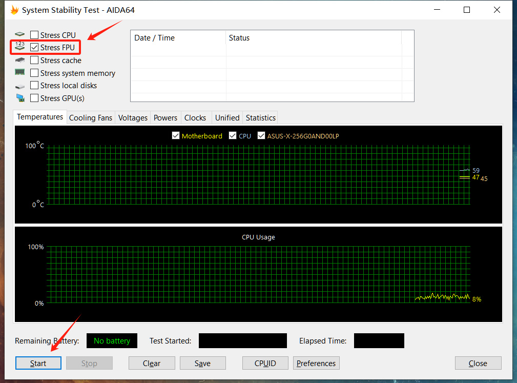Tick Stress local disks checkbox
Screen dimensions: 517x383
coord(34,86)
